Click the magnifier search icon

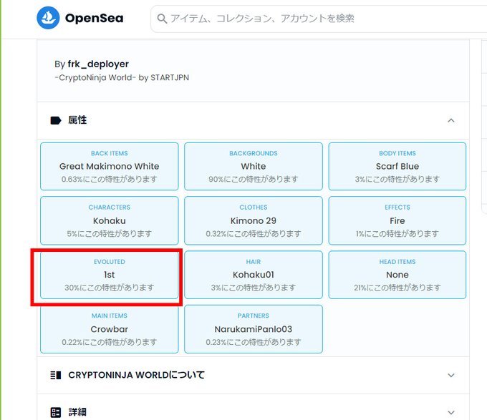162,19
